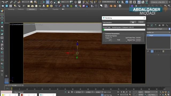
Task: Open the Create Selection Set dropdown
Action: pos(109,2)
